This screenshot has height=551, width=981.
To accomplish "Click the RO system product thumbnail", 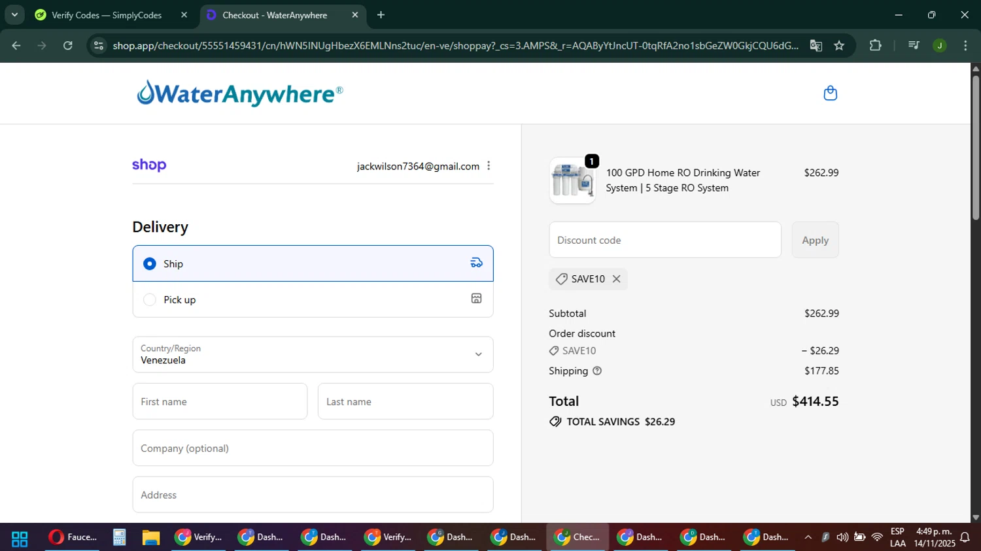I will pos(572,180).
